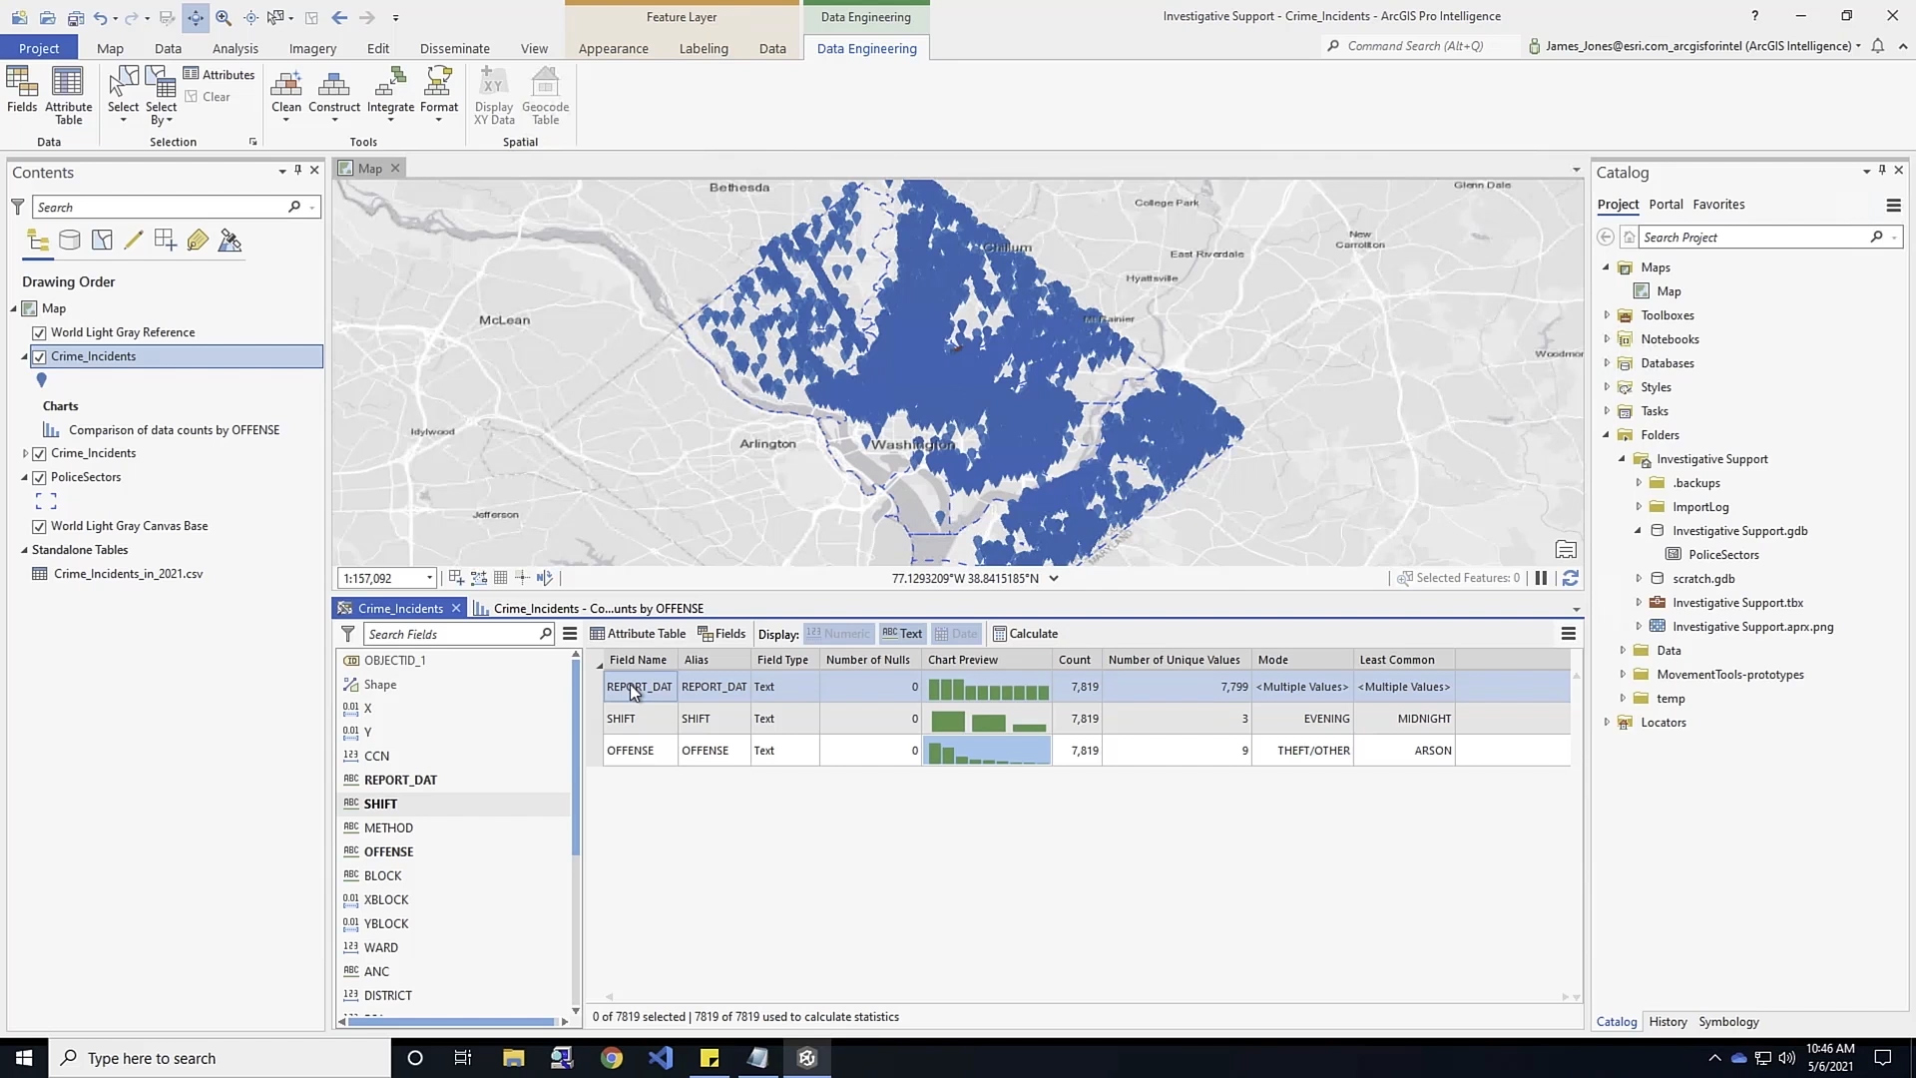Open the map scale dropdown

tap(429, 578)
